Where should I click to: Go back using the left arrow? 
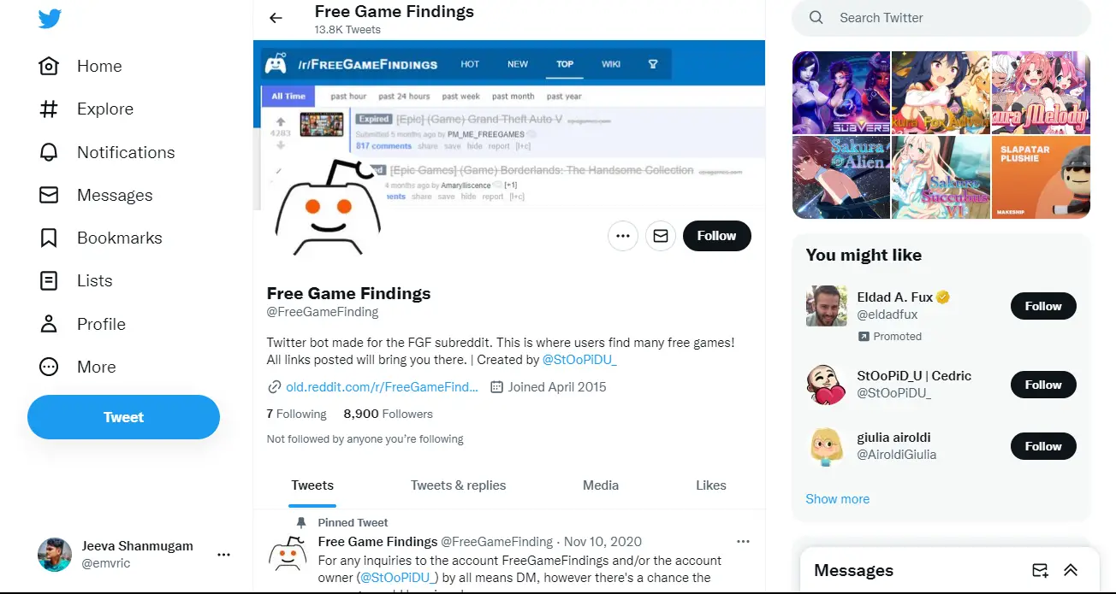(276, 18)
